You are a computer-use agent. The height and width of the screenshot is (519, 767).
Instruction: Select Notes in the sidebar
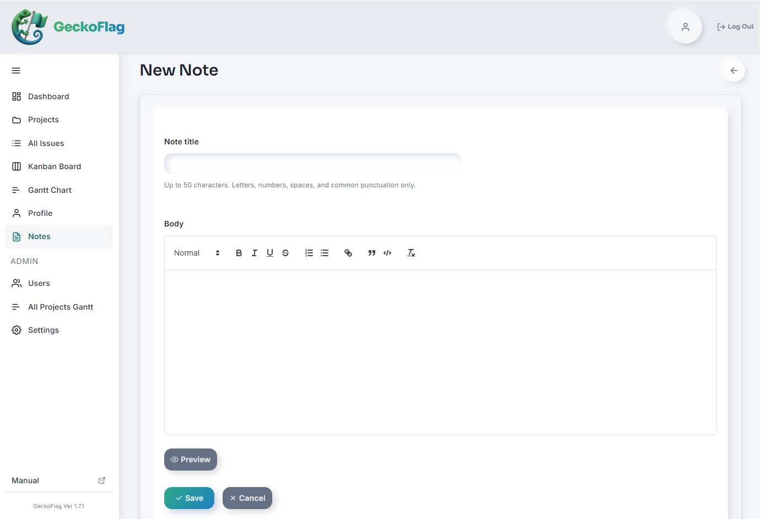[x=58, y=236]
